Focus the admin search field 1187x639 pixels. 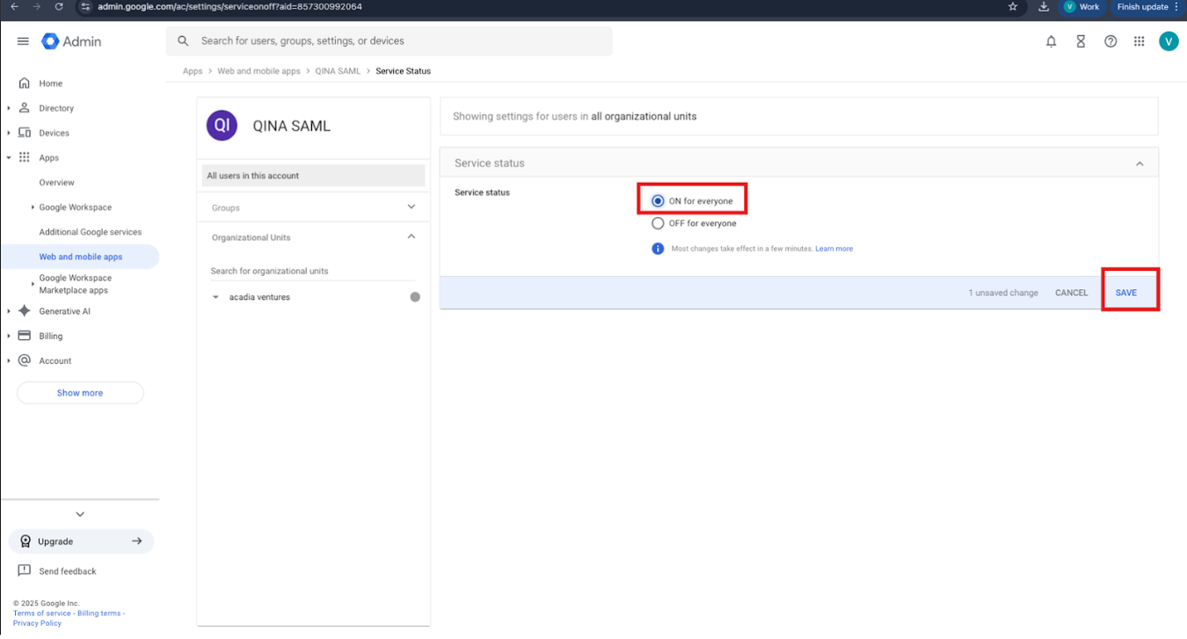tap(389, 41)
